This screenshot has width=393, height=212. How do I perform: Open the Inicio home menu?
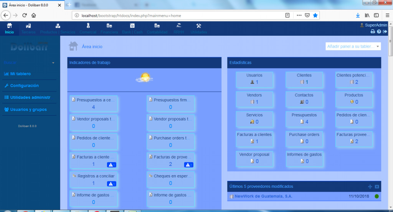(9, 28)
